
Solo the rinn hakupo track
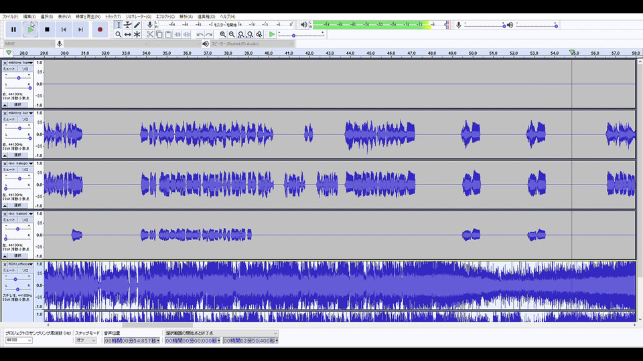point(25,170)
